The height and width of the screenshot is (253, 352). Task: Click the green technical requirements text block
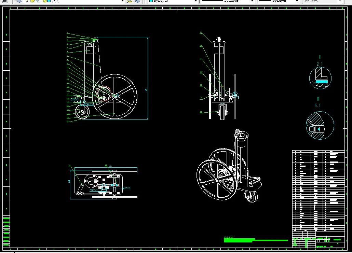[x=256, y=240]
